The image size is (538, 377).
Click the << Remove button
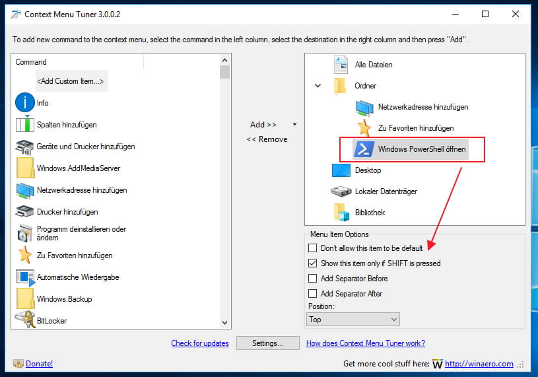click(267, 139)
